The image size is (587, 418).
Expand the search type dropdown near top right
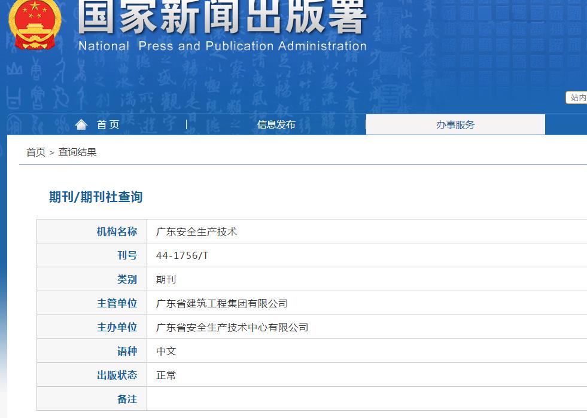click(x=578, y=97)
